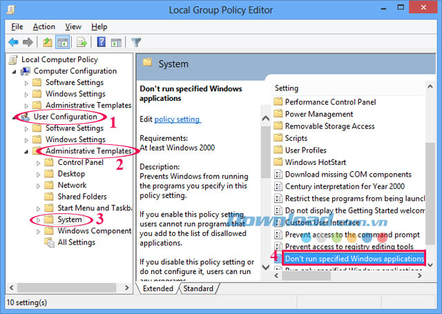The height and width of the screenshot is (314, 442).
Task: Open the Action menu
Action: point(44,26)
